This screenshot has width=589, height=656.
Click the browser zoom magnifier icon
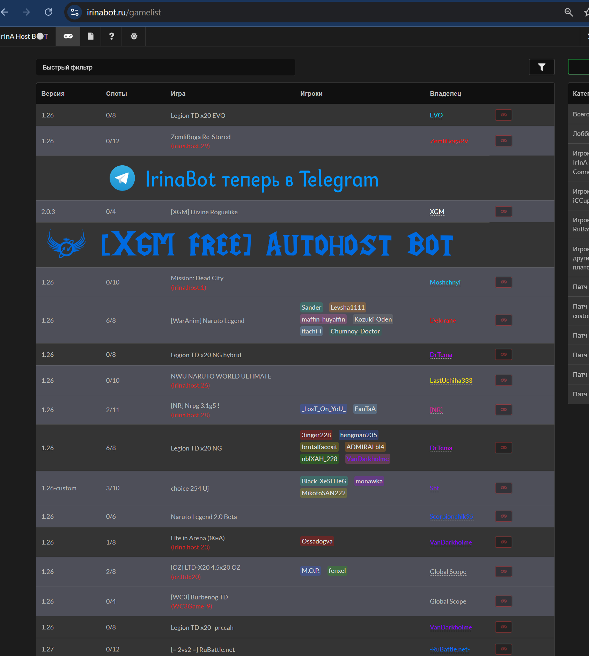click(x=568, y=12)
